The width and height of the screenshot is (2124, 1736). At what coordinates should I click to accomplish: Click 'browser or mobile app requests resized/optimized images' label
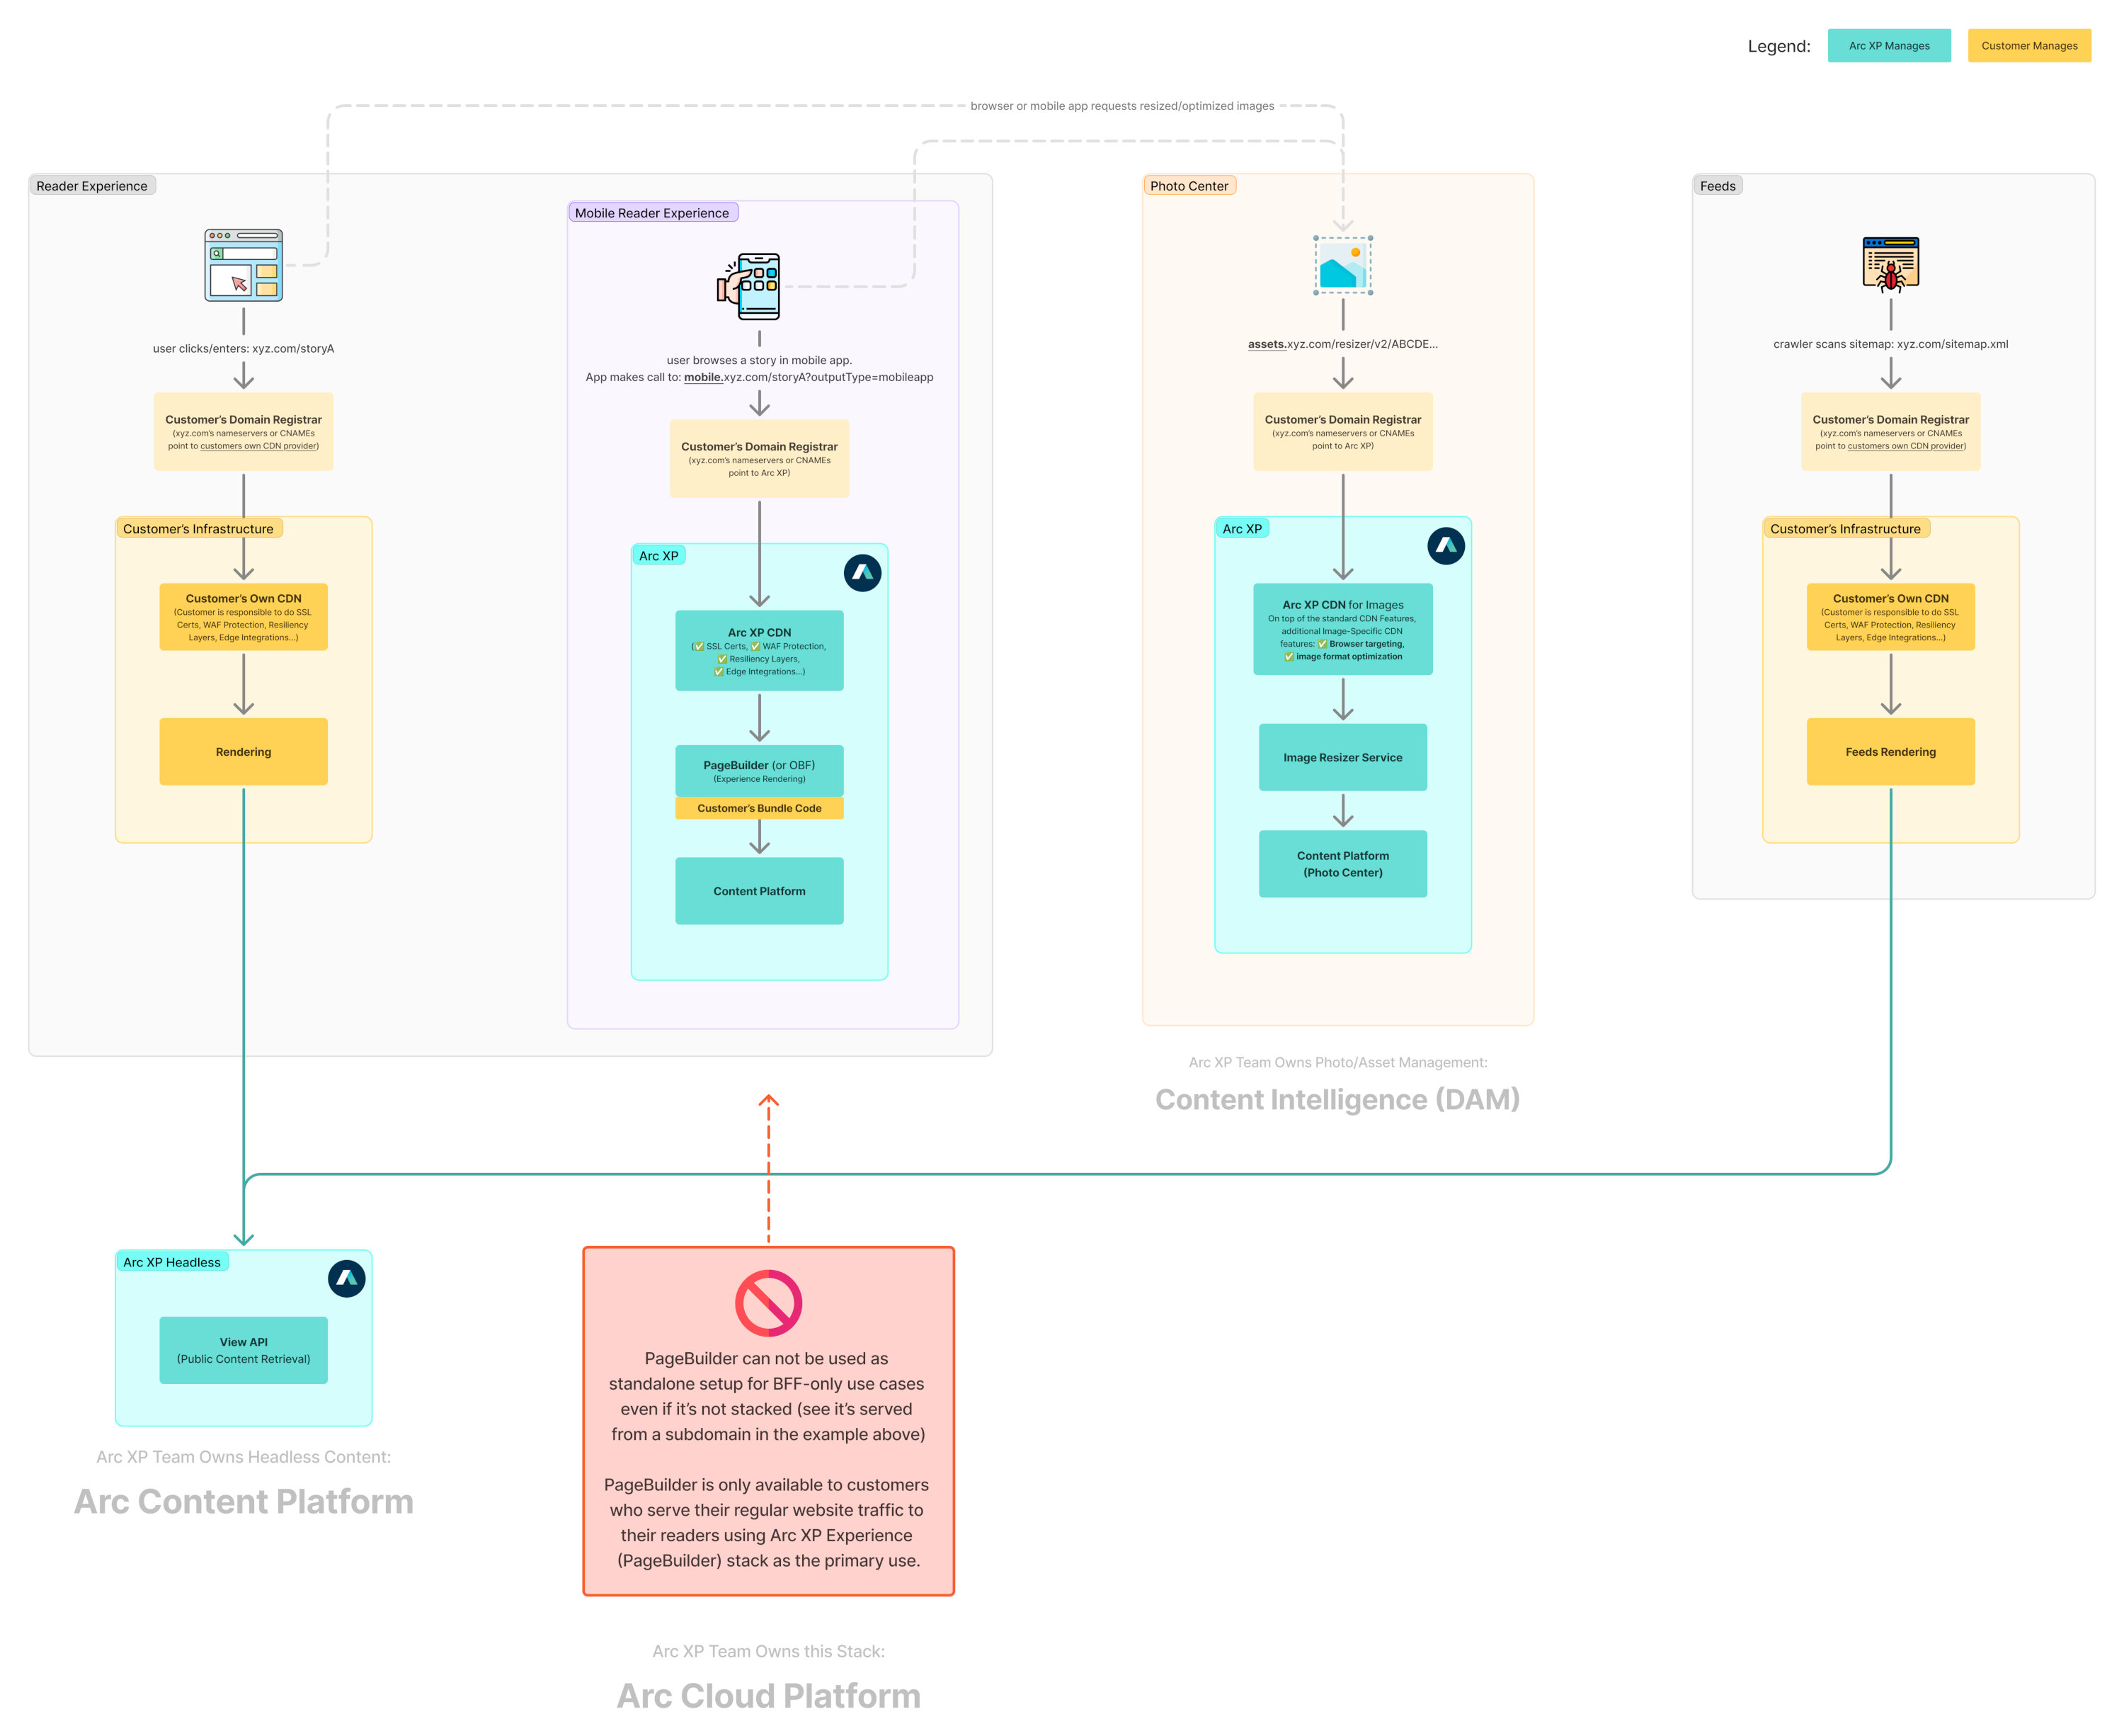coord(1121,106)
